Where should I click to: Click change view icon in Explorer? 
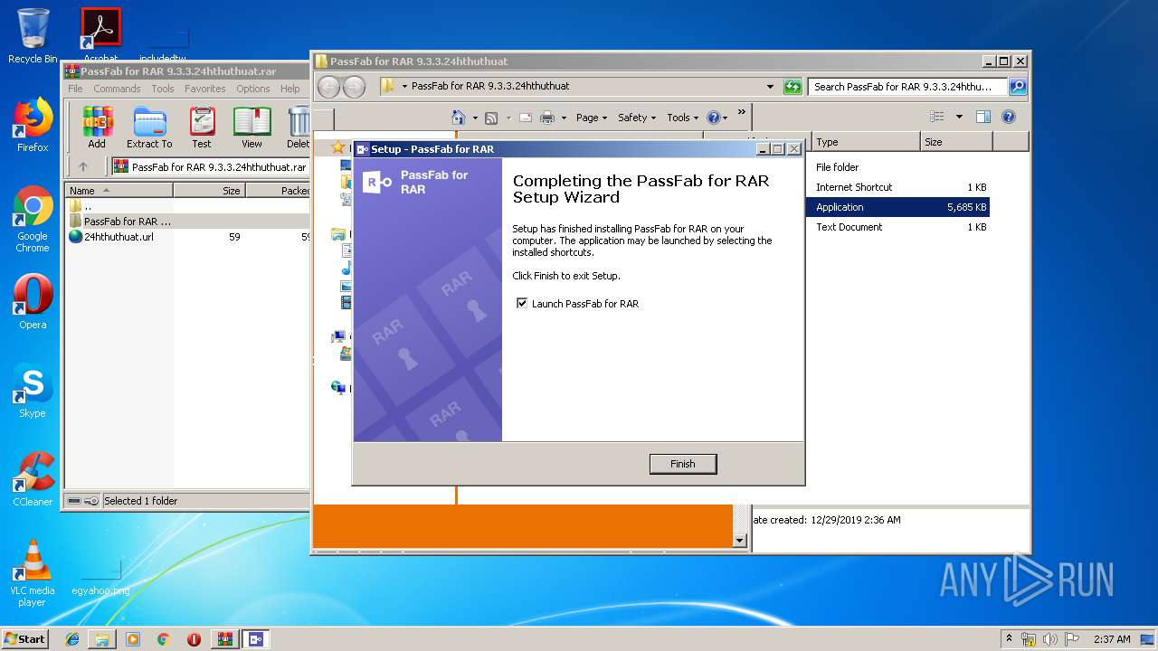[x=937, y=117]
